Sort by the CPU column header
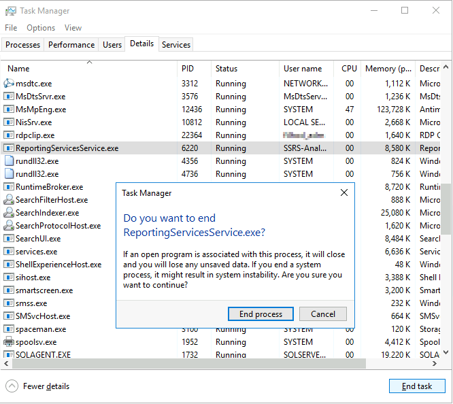 pos(348,69)
